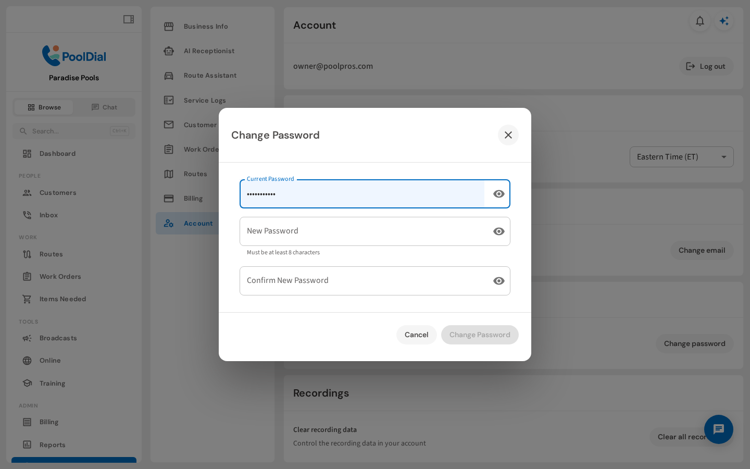750x469 pixels.
Task: Reveal the Confirm New Password text
Action: (499, 281)
